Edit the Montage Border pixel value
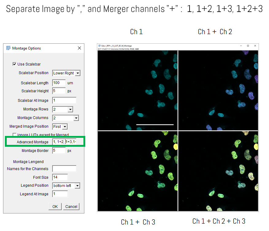 [58, 150]
